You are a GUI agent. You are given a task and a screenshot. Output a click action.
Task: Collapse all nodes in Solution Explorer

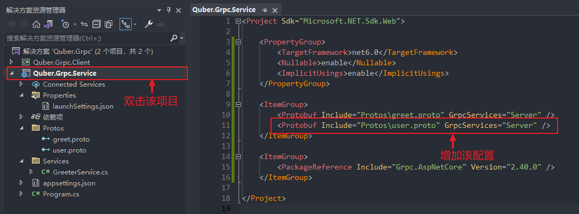[x=96, y=24]
